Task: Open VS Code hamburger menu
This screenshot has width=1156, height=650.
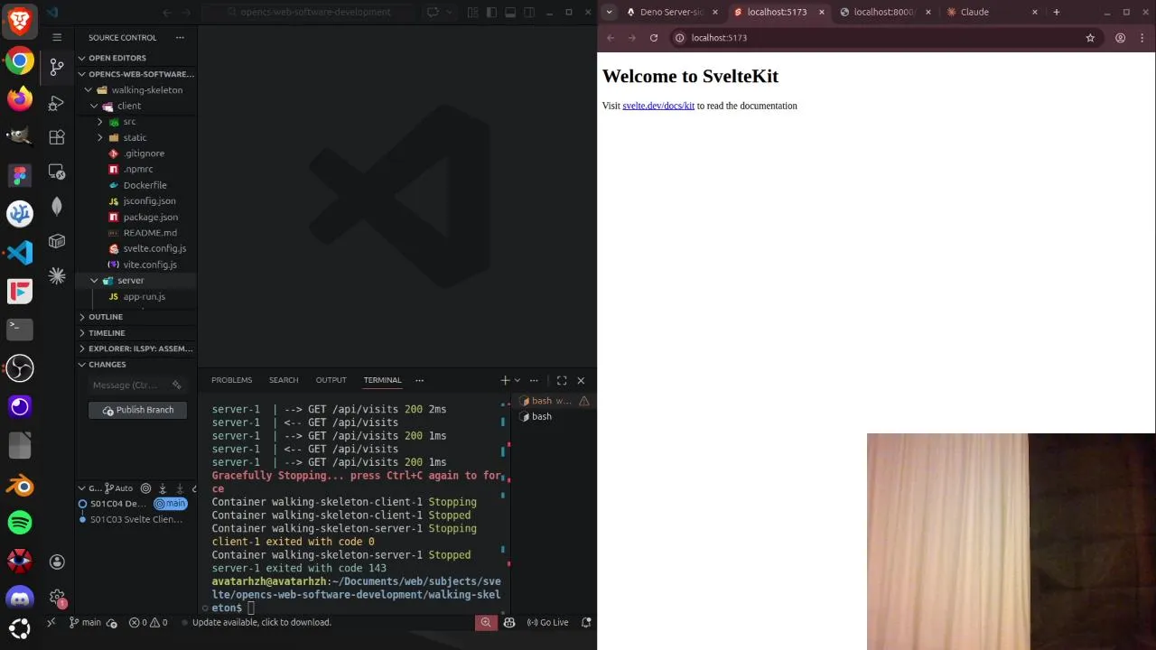Action: (57, 37)
